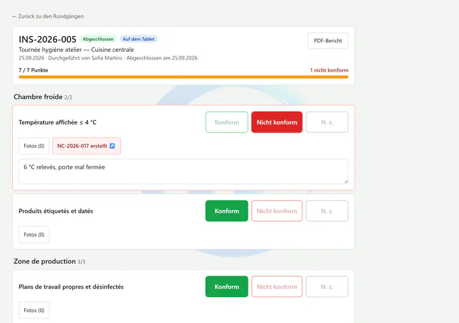Open Fotos (0) for Plans de travail propres
Screen dimensions: 459x323
coord(34,310)
